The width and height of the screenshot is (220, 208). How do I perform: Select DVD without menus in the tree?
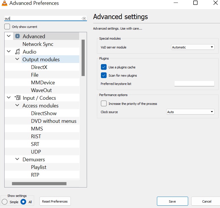click(x=53, y=121)
